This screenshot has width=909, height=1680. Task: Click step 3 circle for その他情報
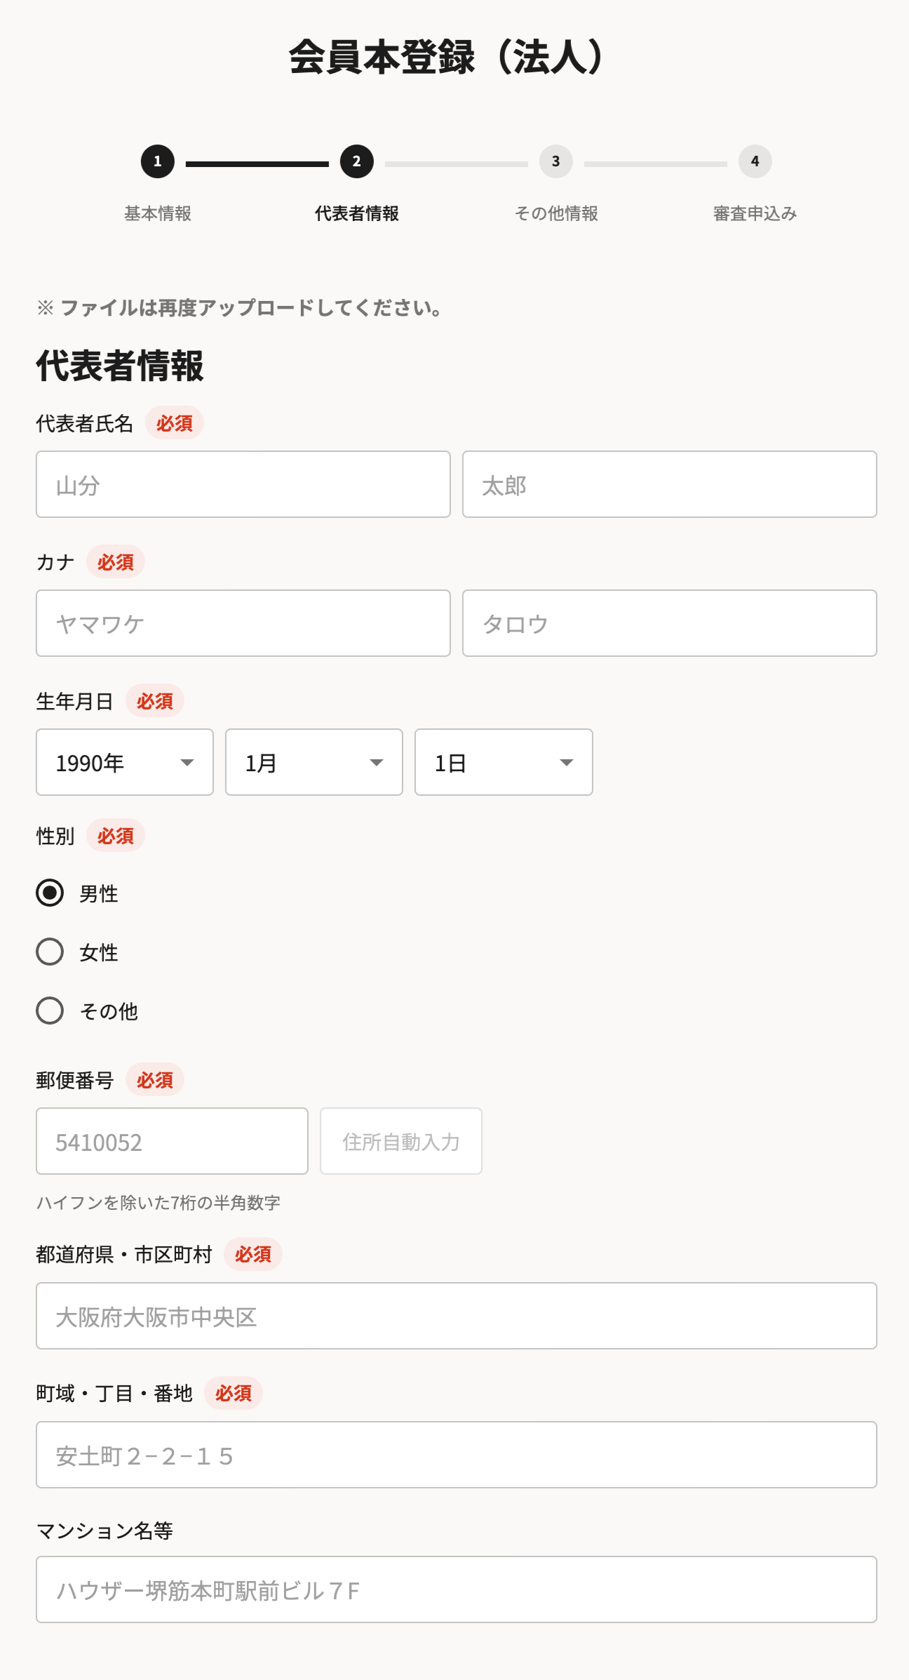[556, 161]
